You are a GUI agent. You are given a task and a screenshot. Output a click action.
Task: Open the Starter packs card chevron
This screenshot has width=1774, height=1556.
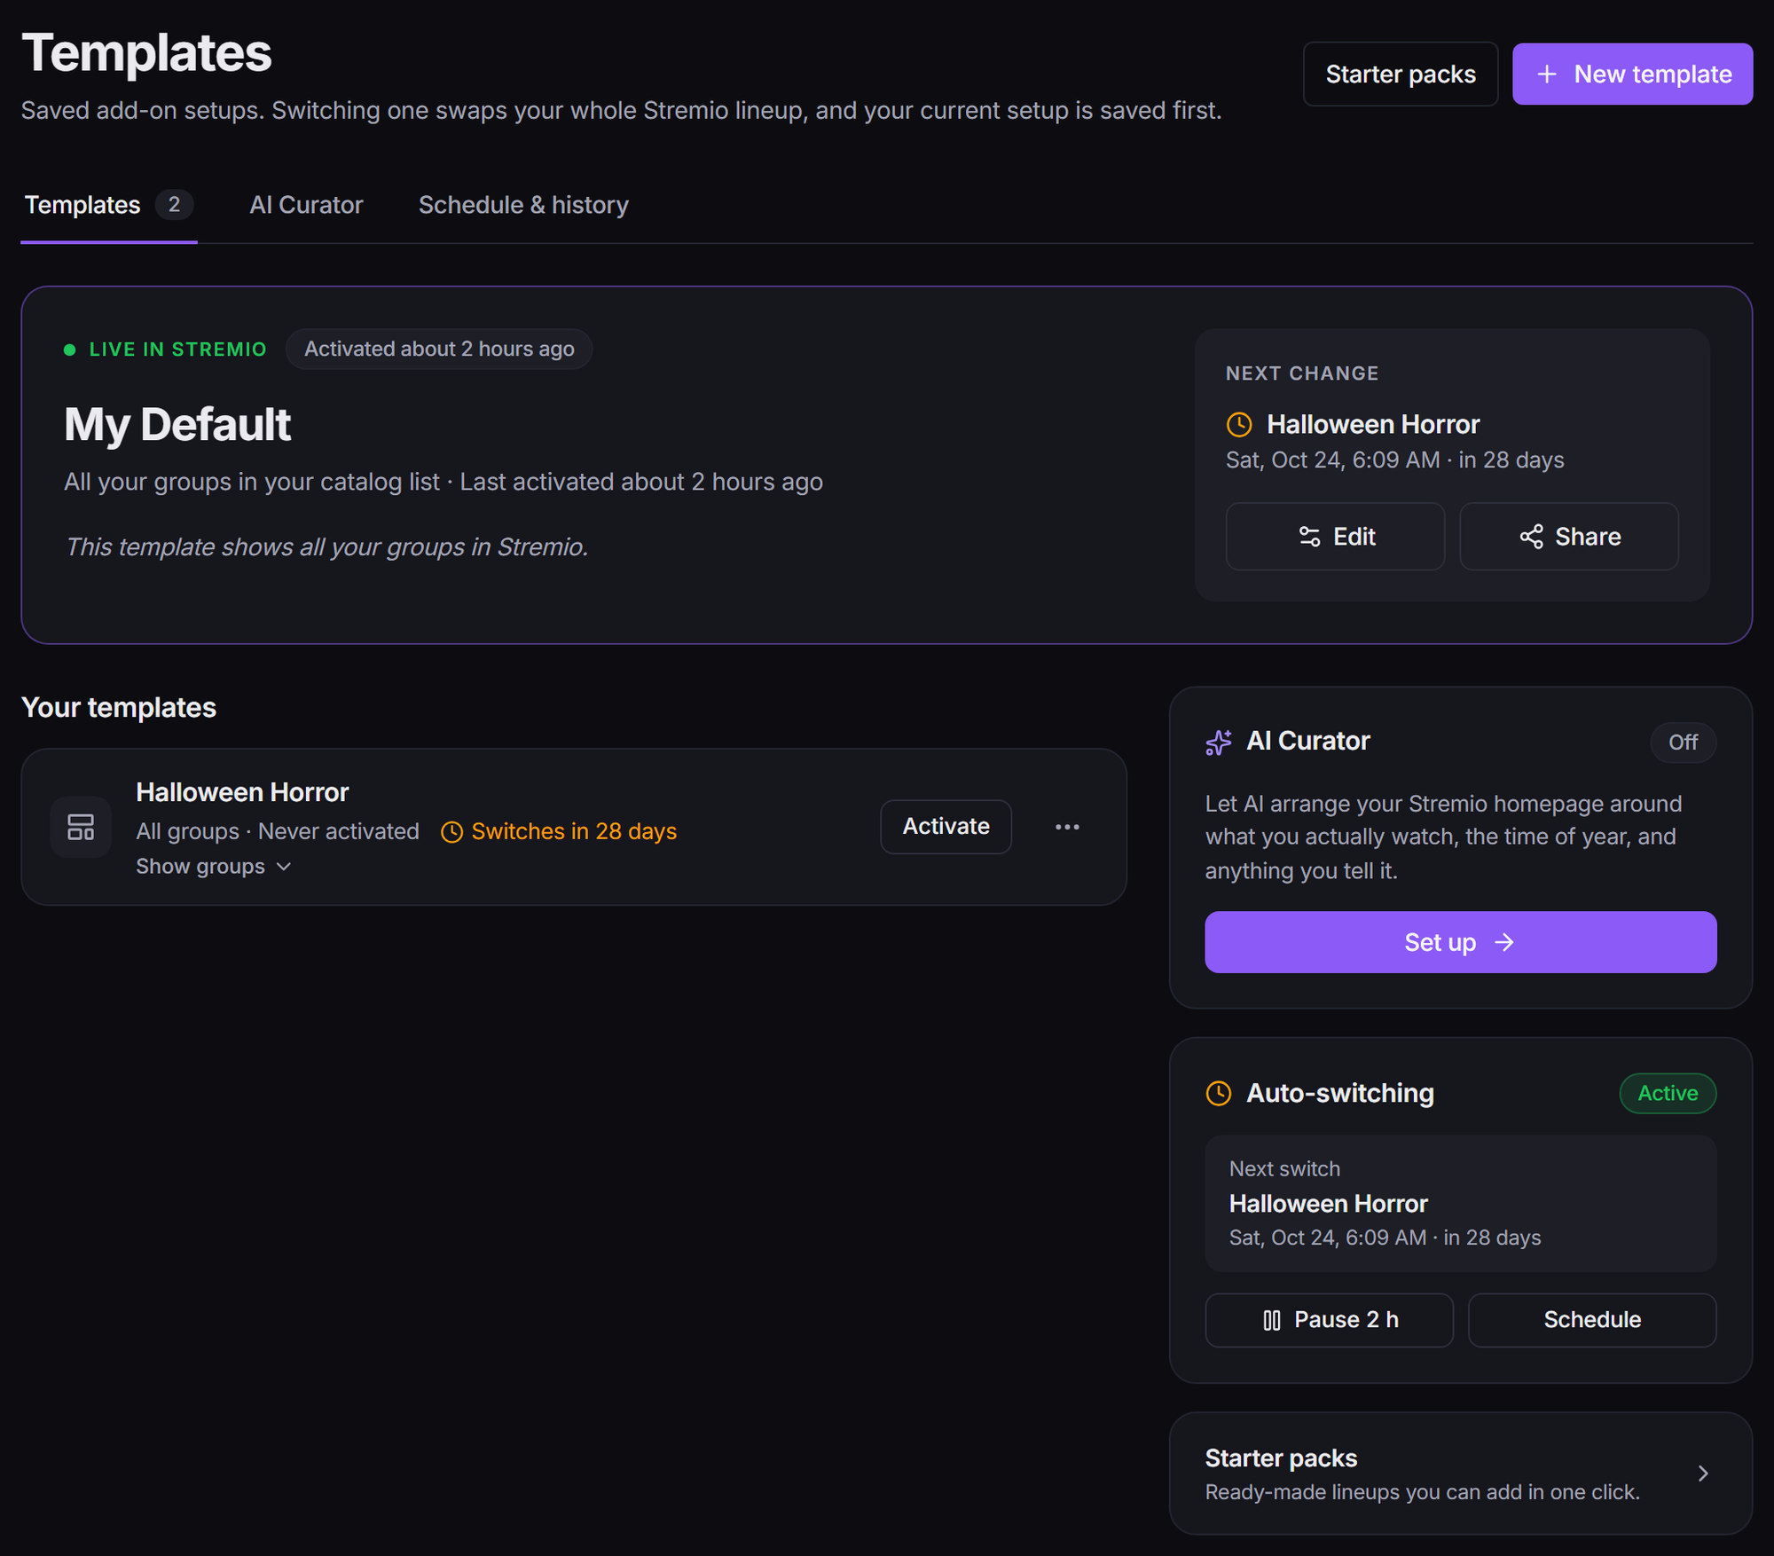pyautogui.click(x=1703, y=1473)
